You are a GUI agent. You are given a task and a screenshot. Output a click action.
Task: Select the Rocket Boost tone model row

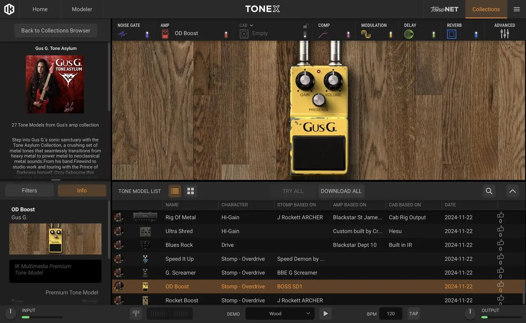[318, 300]
